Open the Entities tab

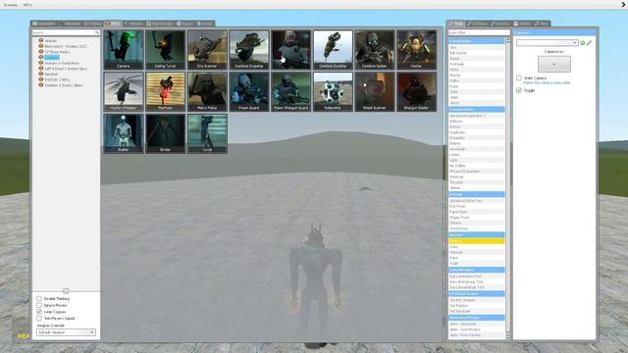point(92,24)
